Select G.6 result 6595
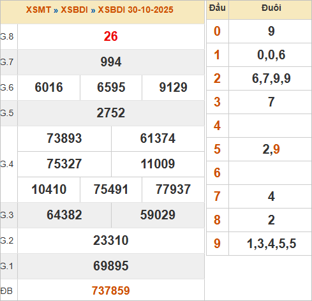 (x=111, y=87)
